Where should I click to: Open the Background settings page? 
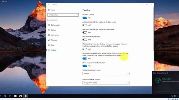click(x=55, y=25)
